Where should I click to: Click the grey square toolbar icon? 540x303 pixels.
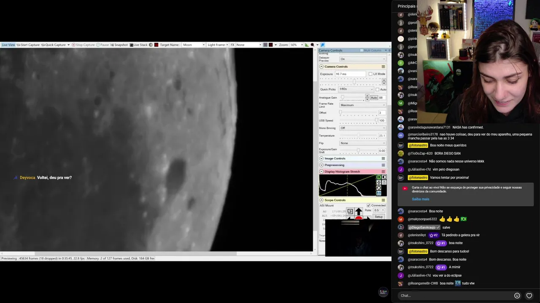point(265,45)
